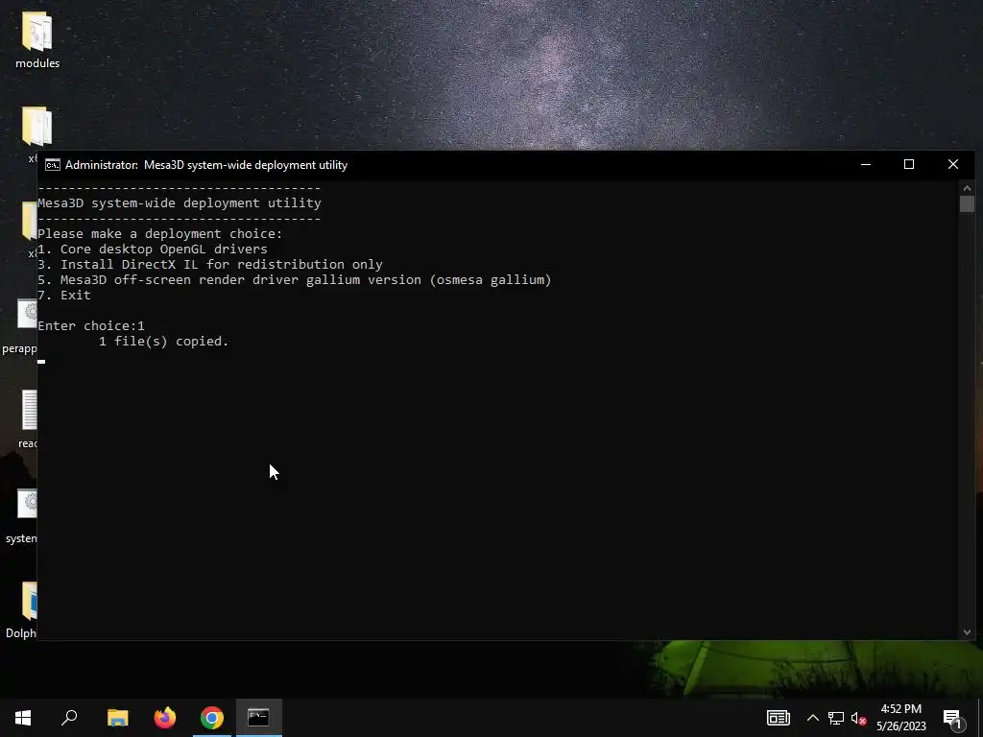This screenshot has width=983, height=737.
Task: Open taskbar Search magnifier
Action: tap(69, 718)
